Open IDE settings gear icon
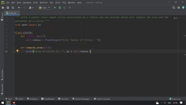 pos(179,8)
